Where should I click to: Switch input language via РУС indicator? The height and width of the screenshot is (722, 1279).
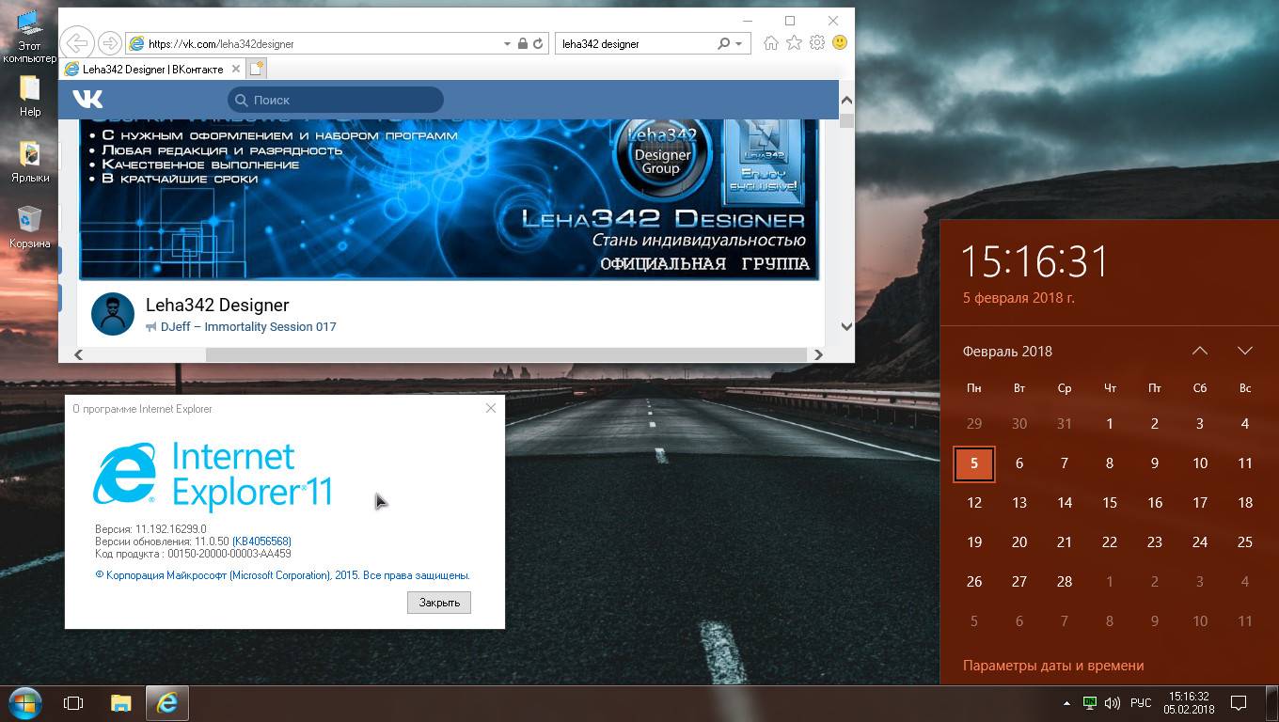tap(1141, 703)
